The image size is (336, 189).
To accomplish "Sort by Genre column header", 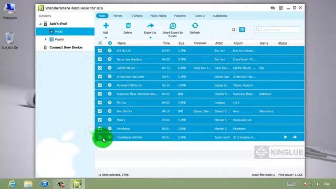I will point(264,43).
